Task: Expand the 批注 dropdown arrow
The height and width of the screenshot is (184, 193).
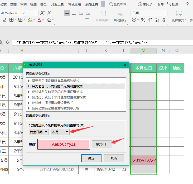Action: (x=180, y=4)
